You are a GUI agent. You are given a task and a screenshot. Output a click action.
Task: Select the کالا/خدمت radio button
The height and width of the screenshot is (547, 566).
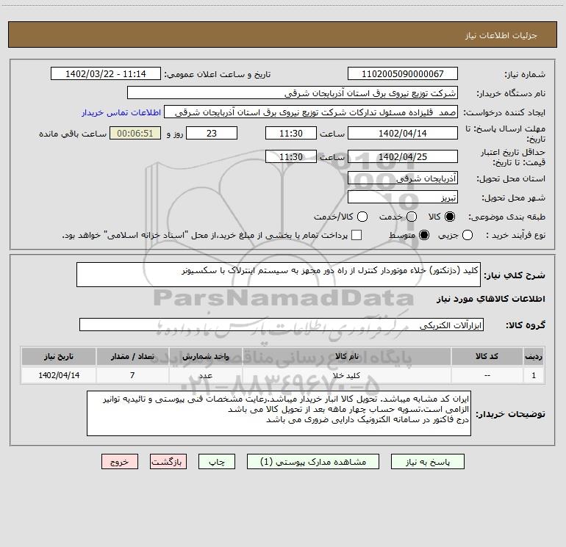[362, 217]
